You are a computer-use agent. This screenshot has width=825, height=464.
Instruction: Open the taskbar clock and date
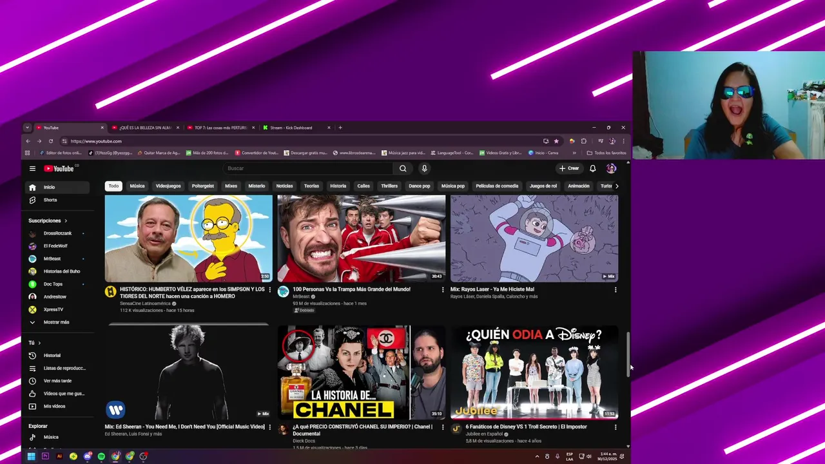click(608, 456)
